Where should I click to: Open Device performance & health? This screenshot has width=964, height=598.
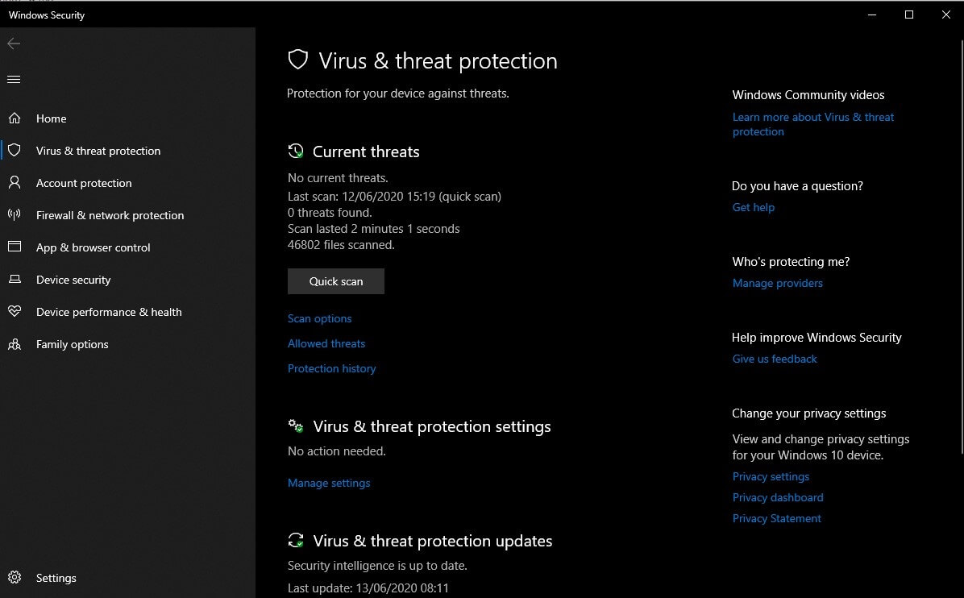tap(109, 312)
